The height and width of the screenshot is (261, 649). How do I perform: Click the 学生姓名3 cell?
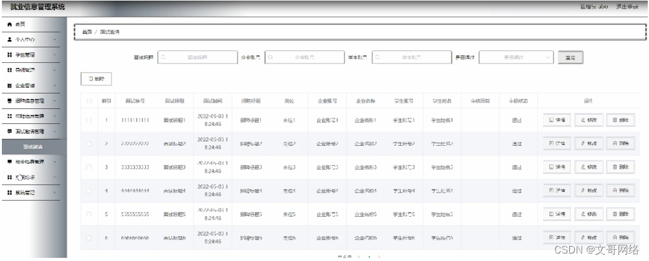tap(442, 167)
